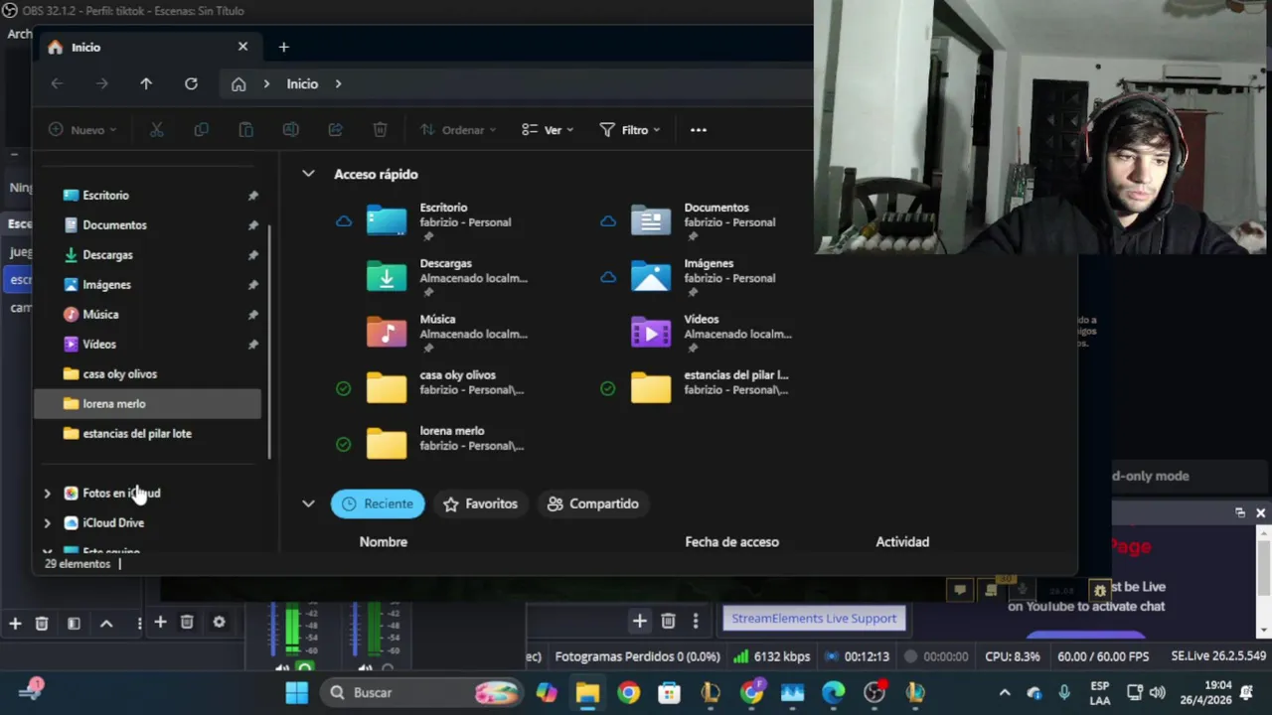Open the Nuevo dropdown
This screenshot has height=715, width=1272.
coord(82,130)
